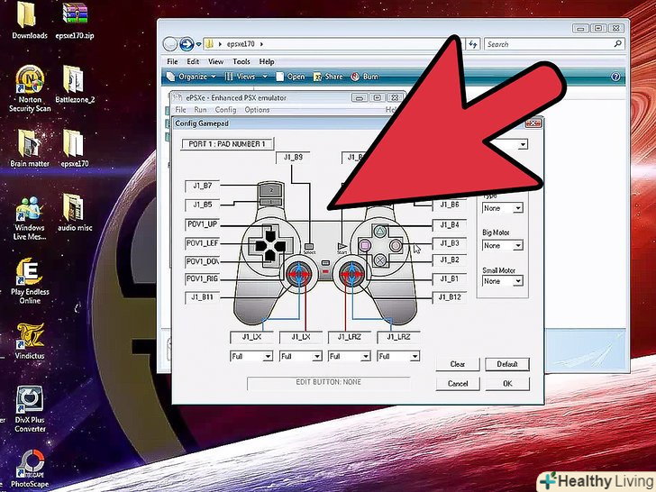Launch Play Endless Online shortcut

(x=29, y=272)
